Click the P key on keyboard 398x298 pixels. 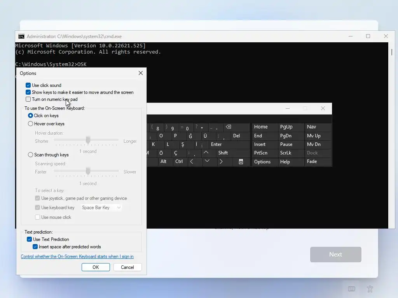pyautogui.click(x=178, y=136)
